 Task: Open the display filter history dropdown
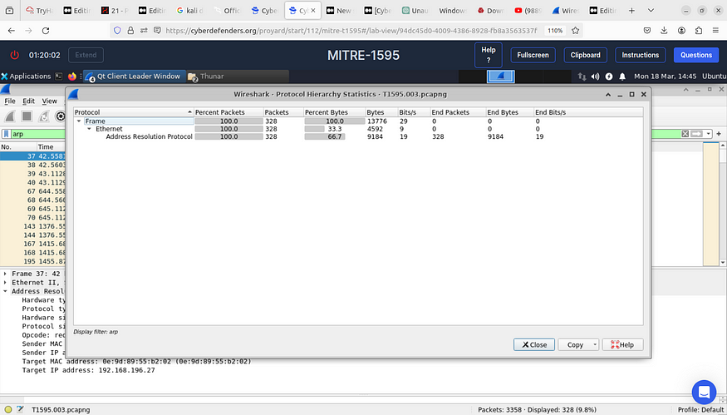pos(709,134)
